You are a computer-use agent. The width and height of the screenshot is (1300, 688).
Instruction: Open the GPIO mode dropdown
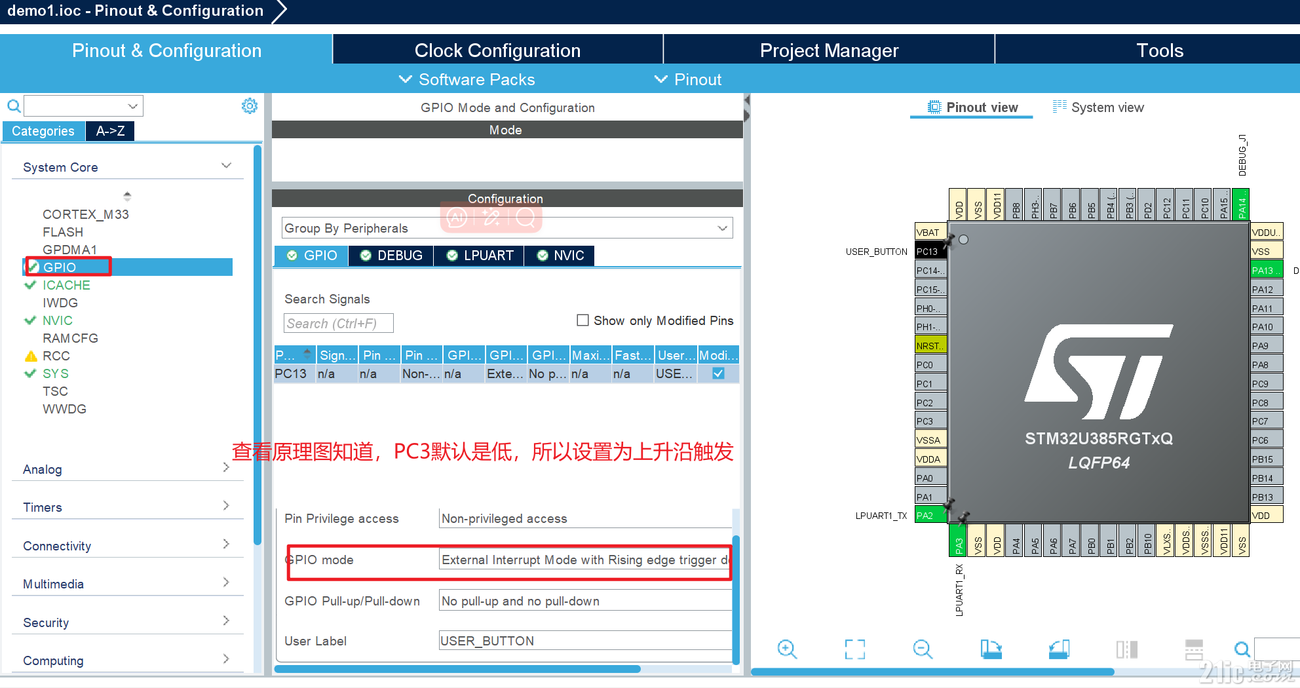[x=585, y=560]
